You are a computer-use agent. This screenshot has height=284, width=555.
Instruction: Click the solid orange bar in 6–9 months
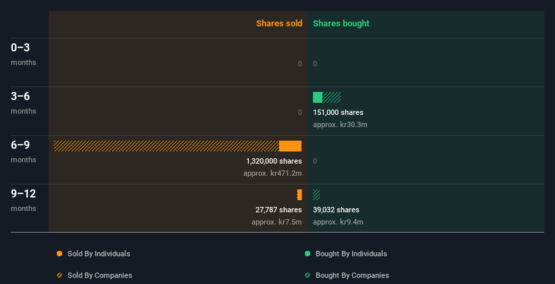pos(290,146)
